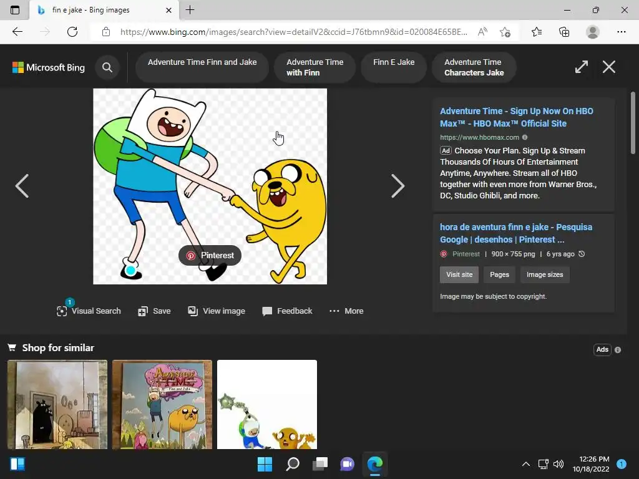Open Read aloud from address bar
639x479 pixels.
click(482, 32)
